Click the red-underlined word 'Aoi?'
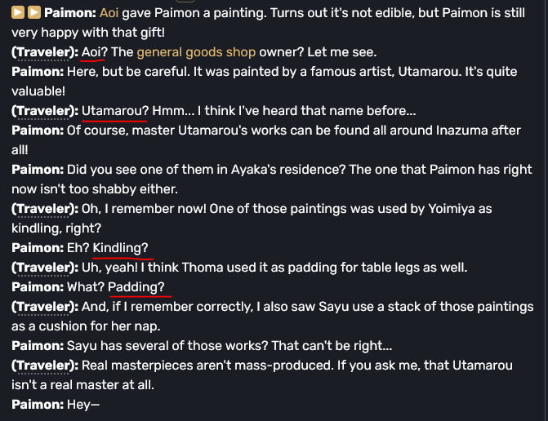The image size is (548, 421). pos(95,52)
